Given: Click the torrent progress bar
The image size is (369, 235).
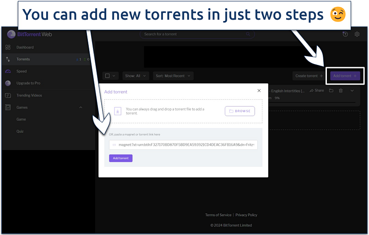Looking at the screenshot, I should 312,102.
